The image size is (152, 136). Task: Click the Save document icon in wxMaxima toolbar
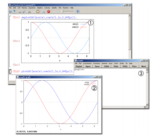(x=15, y=12)
